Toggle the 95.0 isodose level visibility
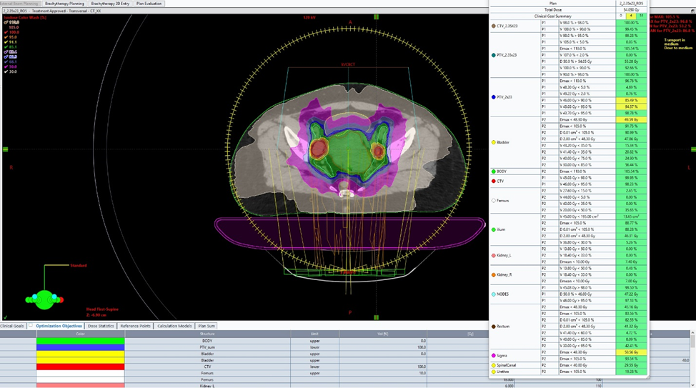 [6, 37]
